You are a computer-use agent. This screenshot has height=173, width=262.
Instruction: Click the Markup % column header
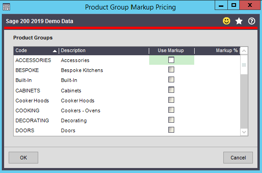(217, 51)
